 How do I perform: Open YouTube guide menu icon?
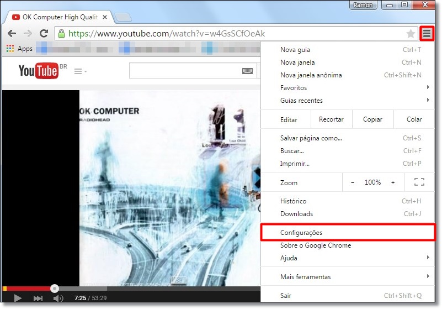point(81,71)
